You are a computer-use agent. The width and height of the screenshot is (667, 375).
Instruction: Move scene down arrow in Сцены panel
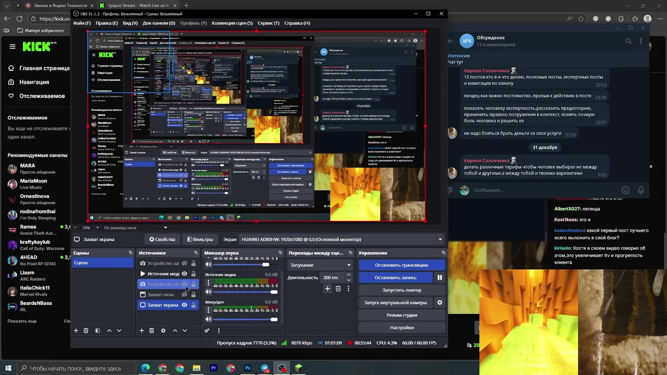(119, 331)
